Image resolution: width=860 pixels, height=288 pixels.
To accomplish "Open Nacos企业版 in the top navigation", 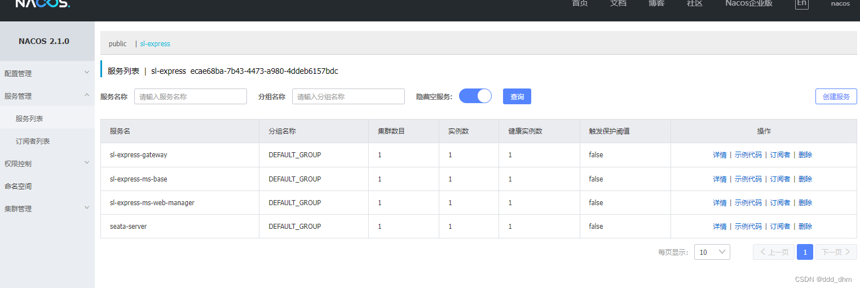I will [749, 3].
